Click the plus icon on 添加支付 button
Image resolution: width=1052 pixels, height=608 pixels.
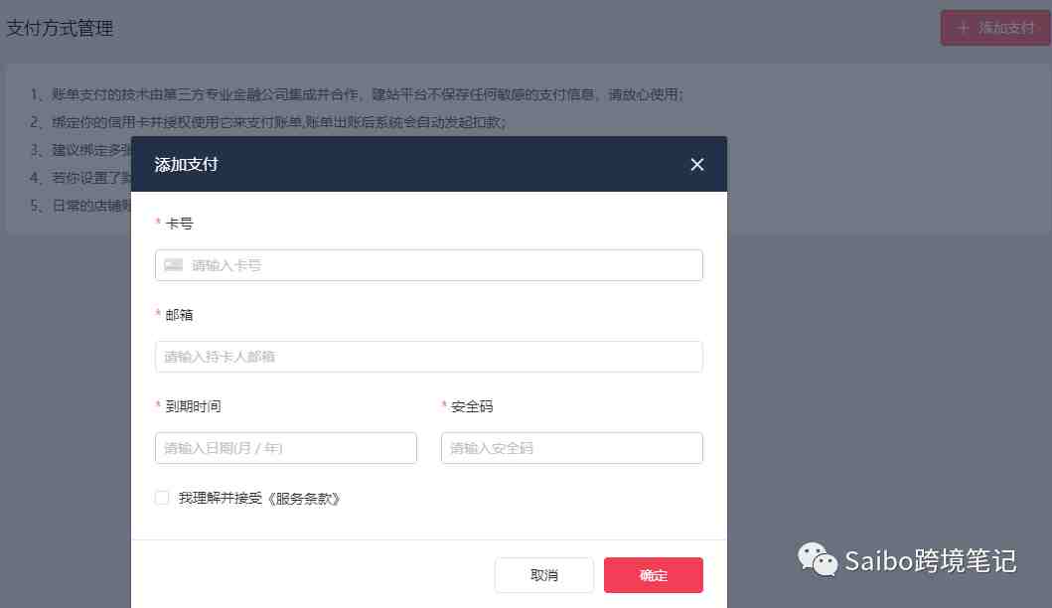coord(963,28)
